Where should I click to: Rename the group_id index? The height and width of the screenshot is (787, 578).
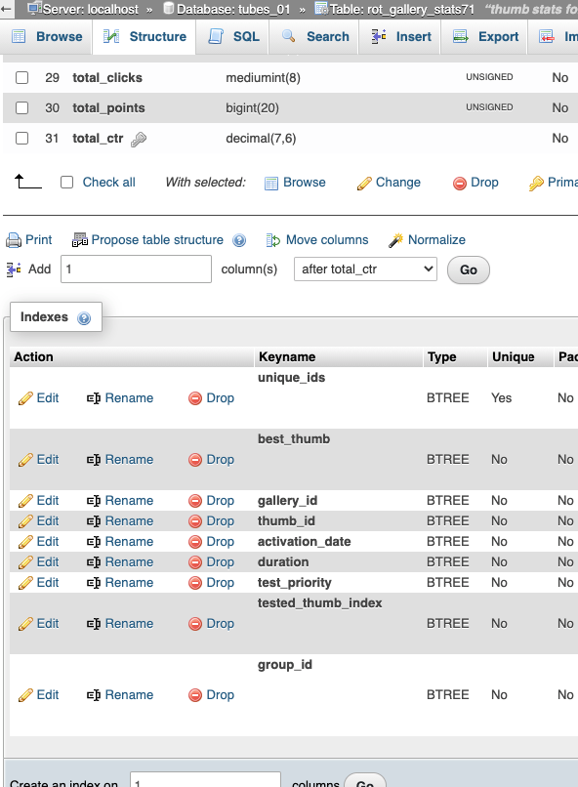point(120,695)
